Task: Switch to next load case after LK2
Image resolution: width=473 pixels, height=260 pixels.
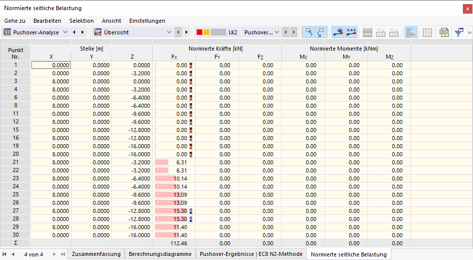Action: 294,32
